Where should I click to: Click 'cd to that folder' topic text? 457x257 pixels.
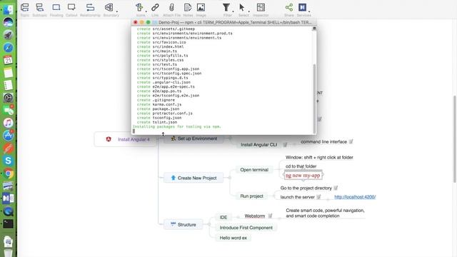[x=301, y=166]
